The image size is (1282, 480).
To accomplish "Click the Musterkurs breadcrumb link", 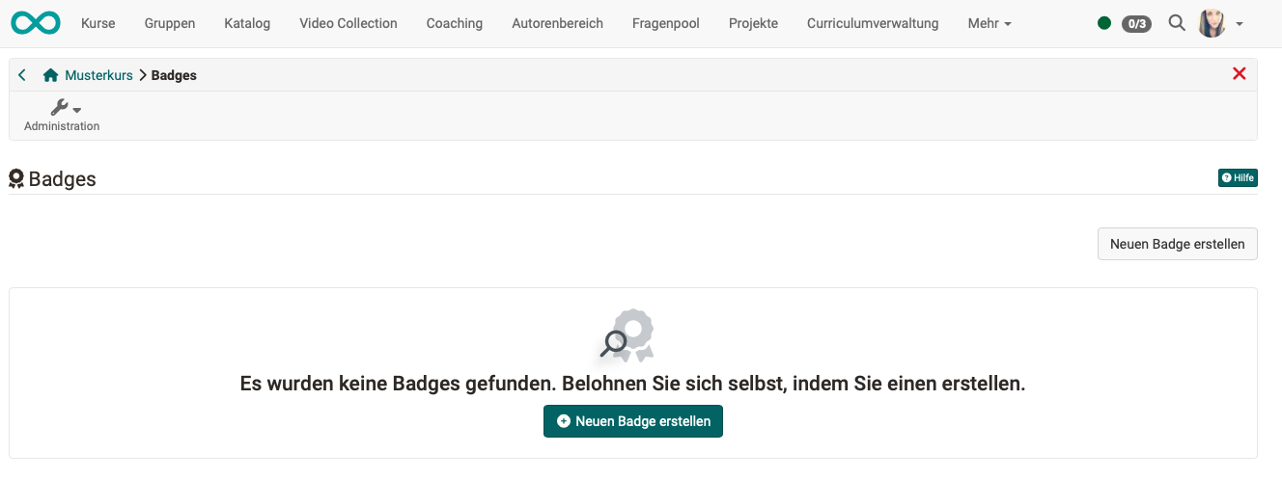I will 98,75.
